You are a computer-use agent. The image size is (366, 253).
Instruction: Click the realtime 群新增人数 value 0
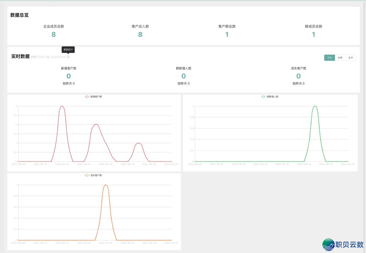click(184, 76)
